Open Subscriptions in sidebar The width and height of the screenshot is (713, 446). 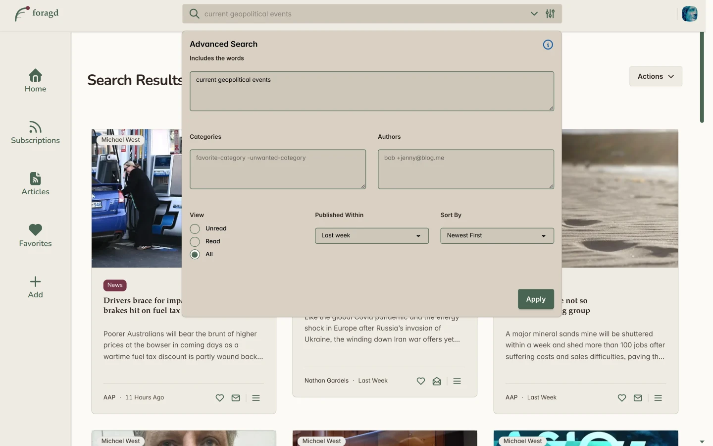click(x=35, y=132)
